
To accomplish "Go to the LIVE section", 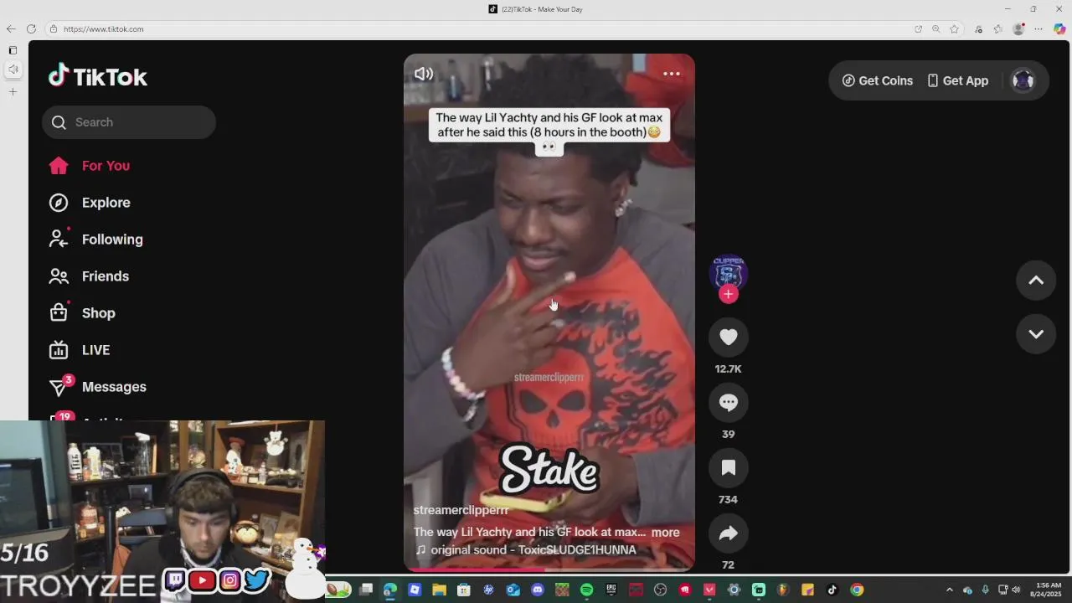I will pos(80,350).
